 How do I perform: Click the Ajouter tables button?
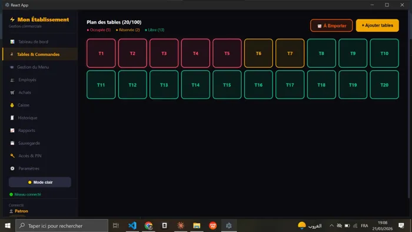click(377, 25)
